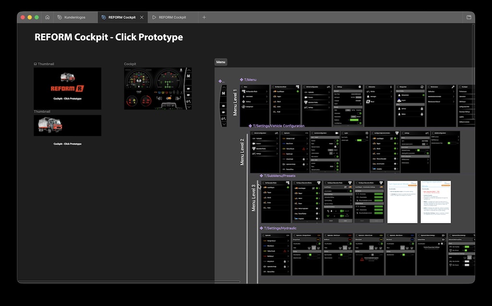Image resolution: width=492 pixels, height=306 pixels.
Task: Expand Calibration row chevron in Maintenance screen
Action: [454, 91]
